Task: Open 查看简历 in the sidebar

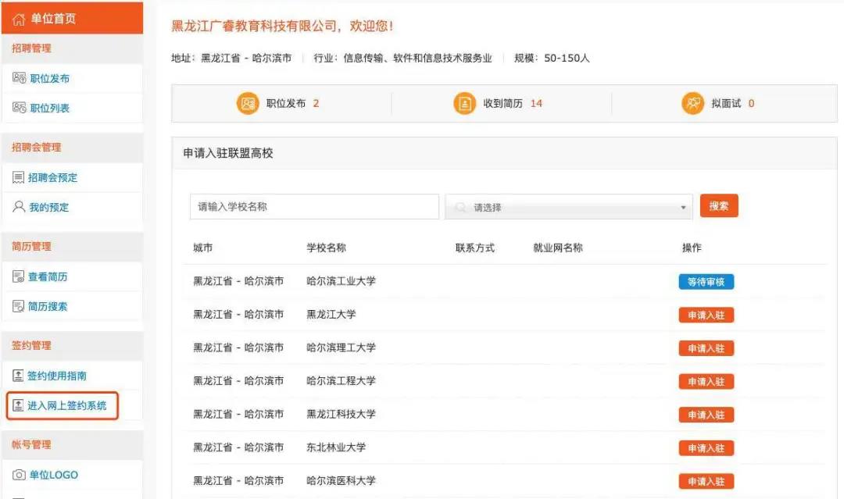Action: point(48,276)
